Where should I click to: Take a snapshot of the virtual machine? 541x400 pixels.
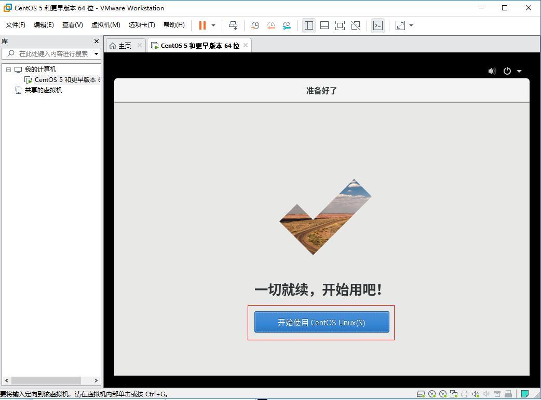click(x=254, y=25)
